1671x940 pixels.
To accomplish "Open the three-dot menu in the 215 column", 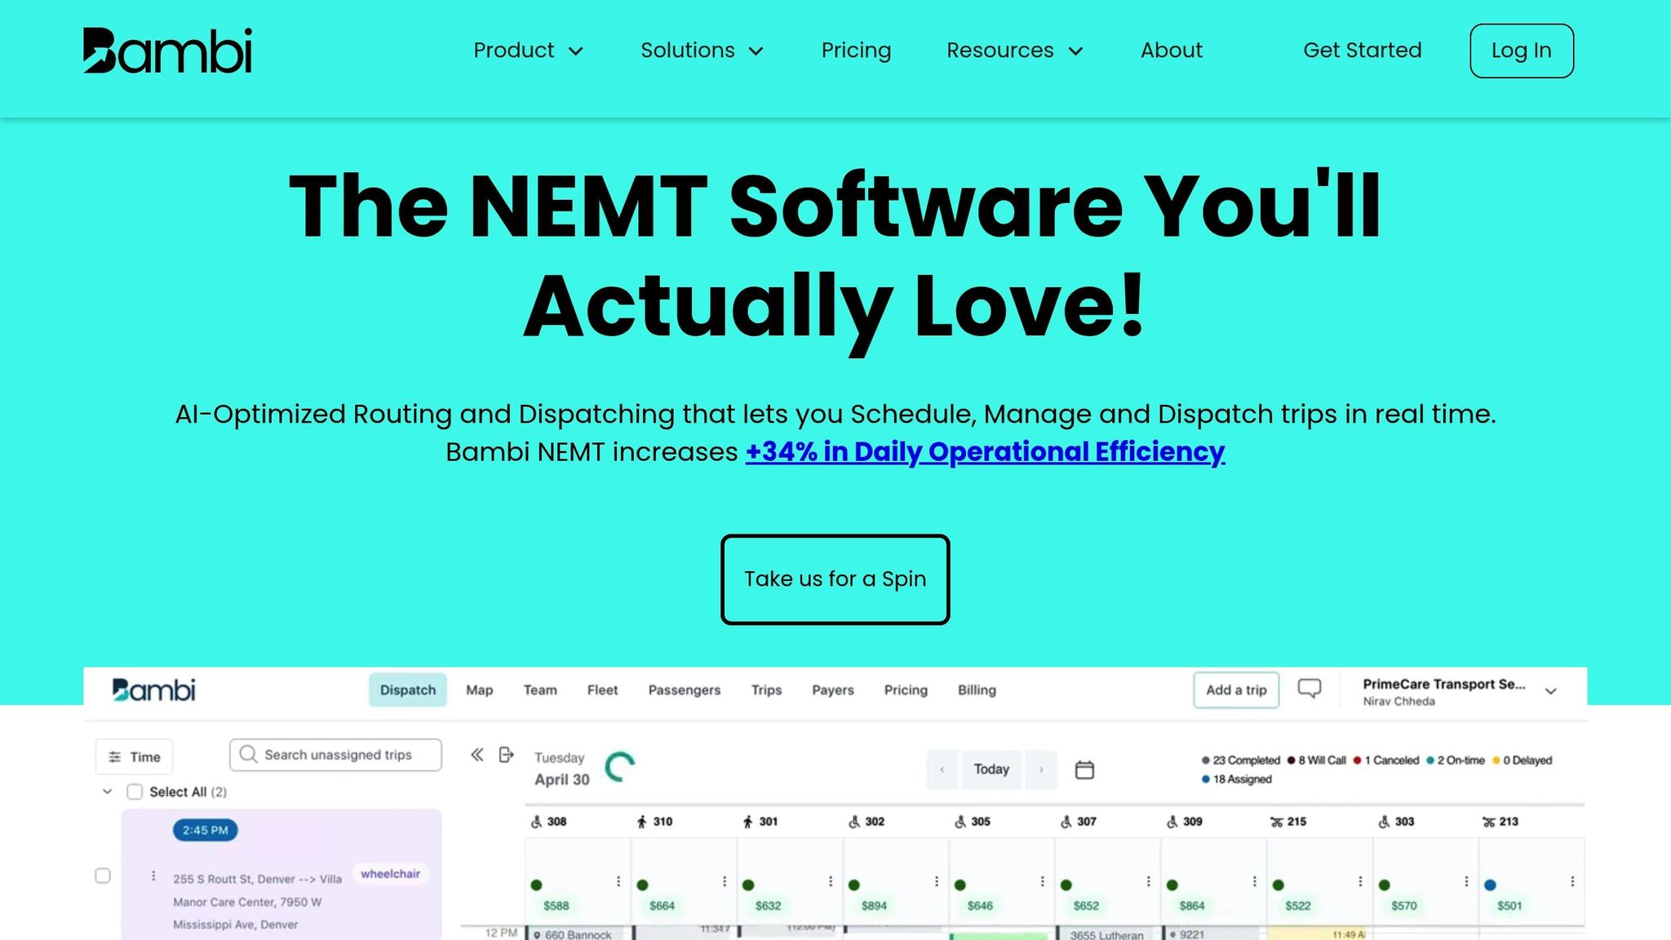I will click(1360, 881).
